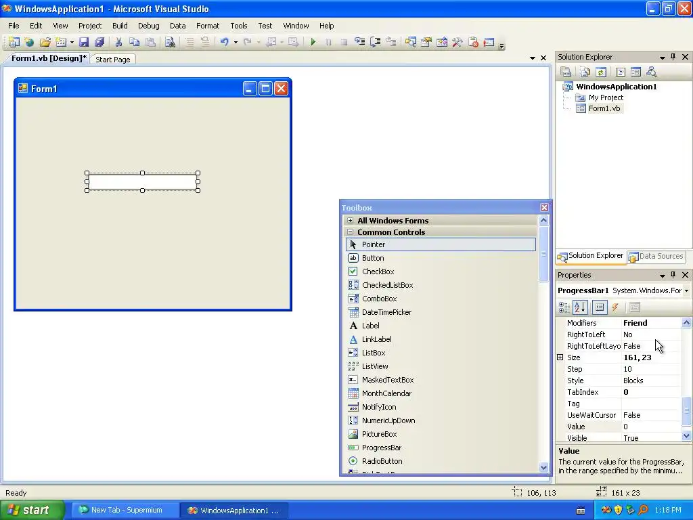Click the Save All icon

99,42
